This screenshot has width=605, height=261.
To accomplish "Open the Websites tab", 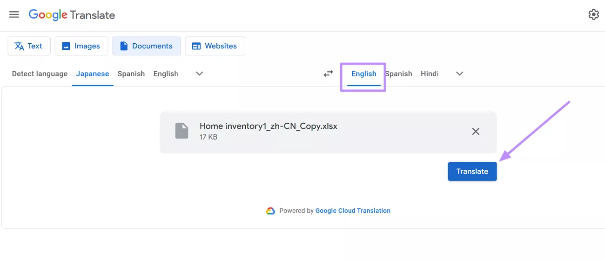I will 215,46.
